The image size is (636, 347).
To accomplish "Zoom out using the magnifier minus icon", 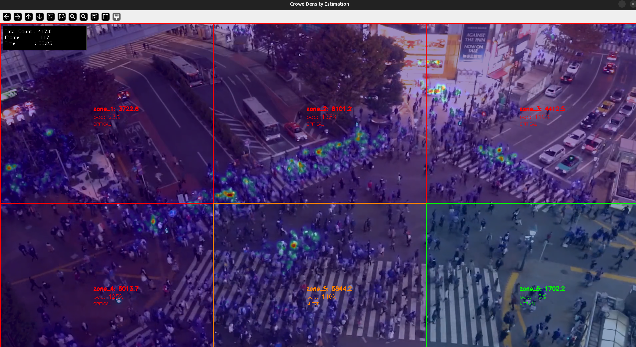I will [84, 17].
